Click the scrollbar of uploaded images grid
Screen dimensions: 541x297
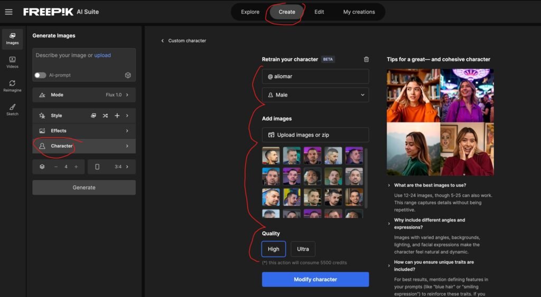click(x=366, y=178)
